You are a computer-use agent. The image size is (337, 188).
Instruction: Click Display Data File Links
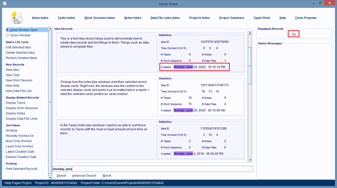[x=22, y=119]
